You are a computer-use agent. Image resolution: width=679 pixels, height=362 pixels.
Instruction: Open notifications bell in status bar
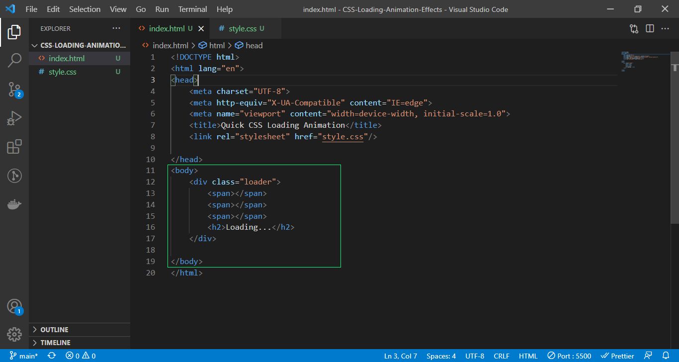click(x=666, y=356)
